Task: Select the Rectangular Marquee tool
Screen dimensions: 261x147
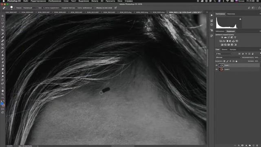Action: (2, 20)
